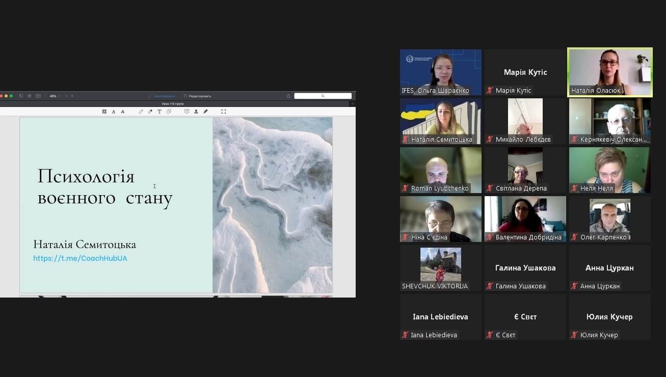This screenshot has width=666, height=377.
Task: Choose the text box tool
Action: click(159, 112)
